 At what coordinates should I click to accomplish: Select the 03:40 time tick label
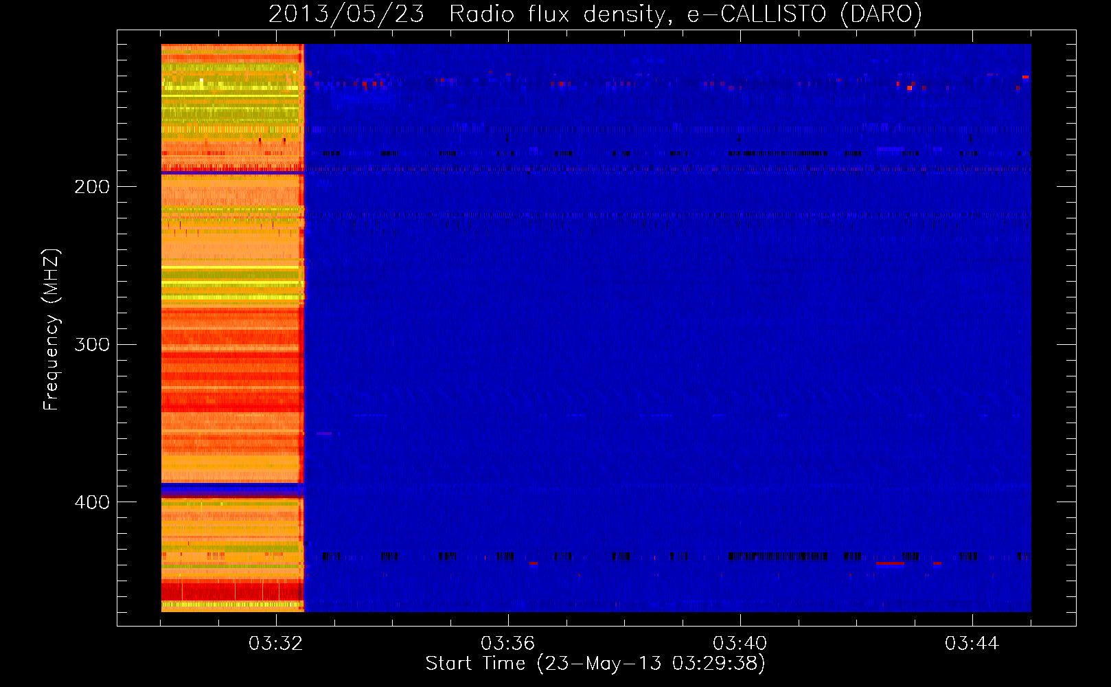pyautogui.click(x=740, y=644)
